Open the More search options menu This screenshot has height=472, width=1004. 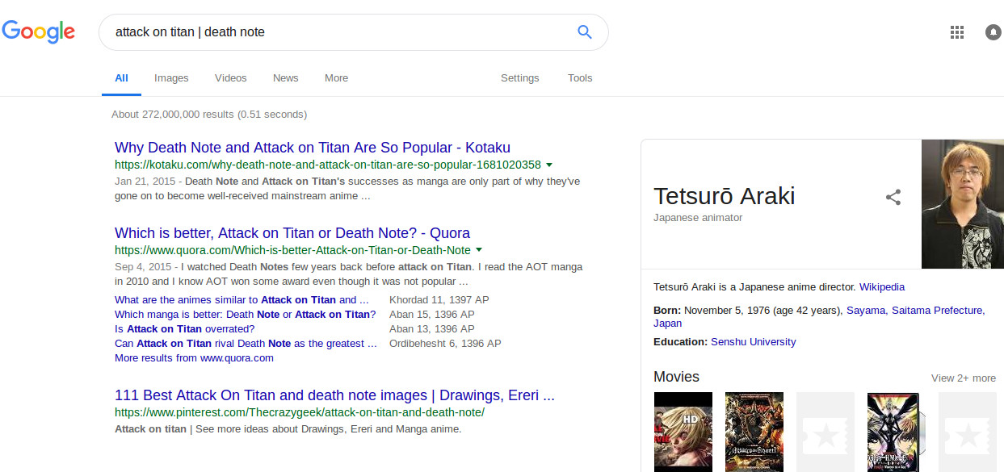(336, 78)
